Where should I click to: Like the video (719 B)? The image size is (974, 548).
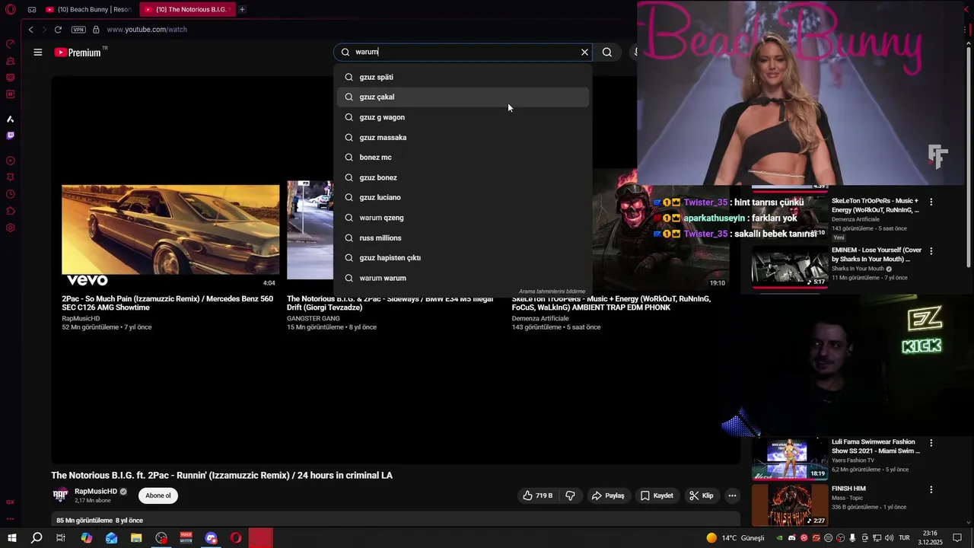pos(537,495)
